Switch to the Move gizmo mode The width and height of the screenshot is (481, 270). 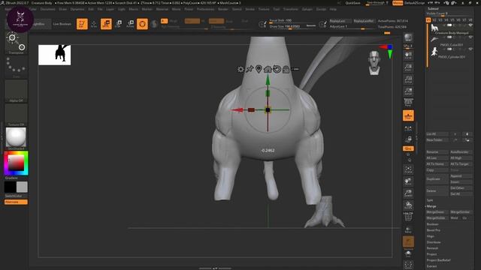click(106, 24)
